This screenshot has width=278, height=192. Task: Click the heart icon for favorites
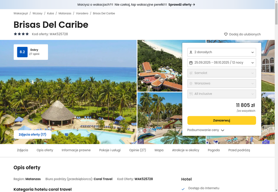coord(226,34)
